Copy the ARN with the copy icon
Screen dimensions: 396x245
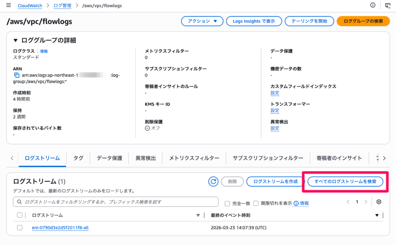pos(16,75)
